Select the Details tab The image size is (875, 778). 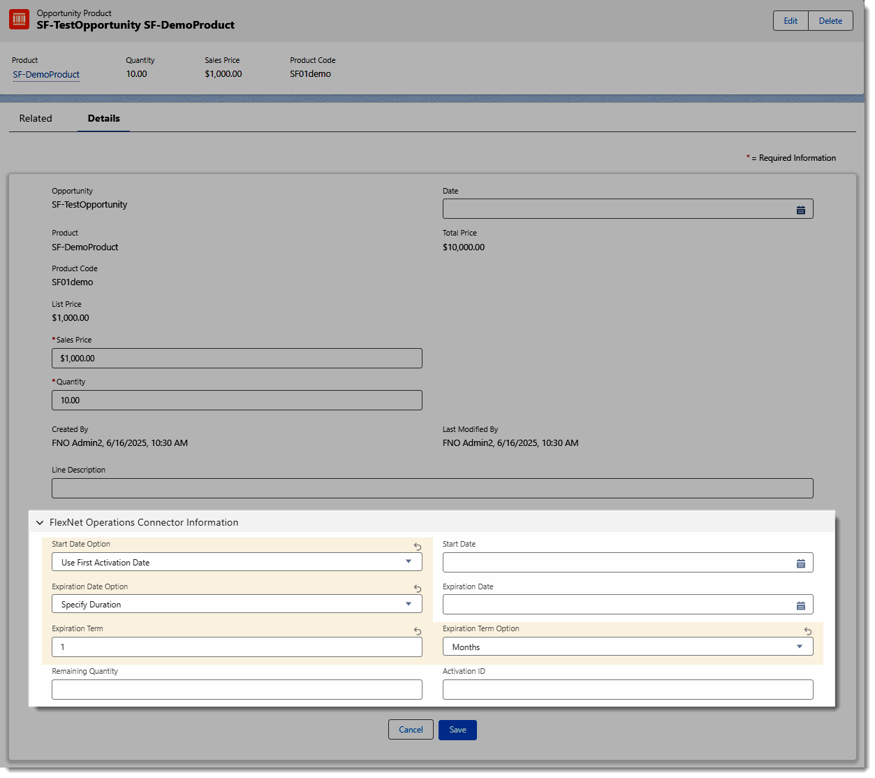click(x=103, y=119)
